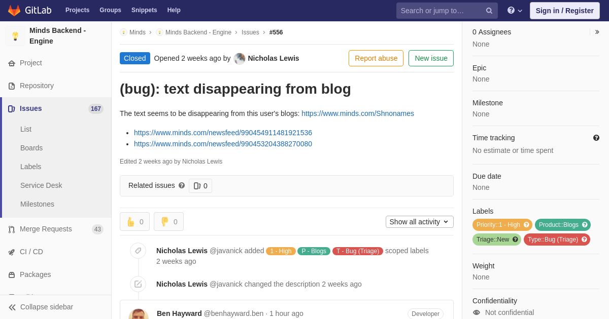Click Nicholas Lewis avatar in issue header
Image resolution: width=609 pixels, height=319 pixels.
[x=240, y=58]
